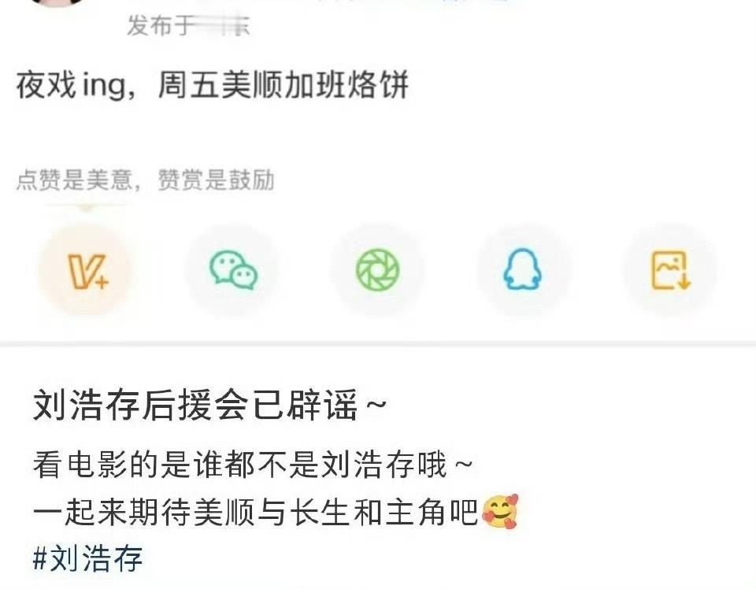Tap the orange V+ reward icon
The width and height of the screenshot is (756, 589).
[86, 270]
